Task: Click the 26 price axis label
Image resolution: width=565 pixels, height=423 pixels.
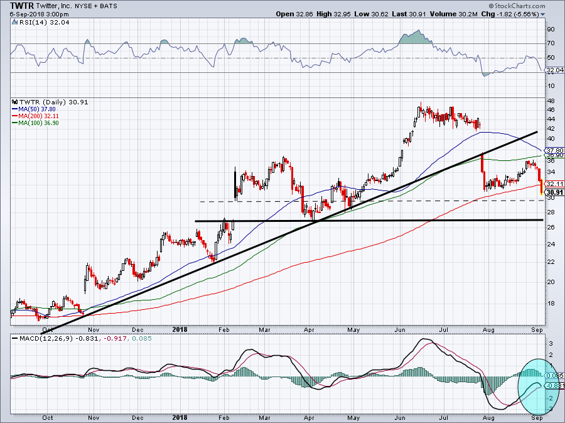Action: 551,227
